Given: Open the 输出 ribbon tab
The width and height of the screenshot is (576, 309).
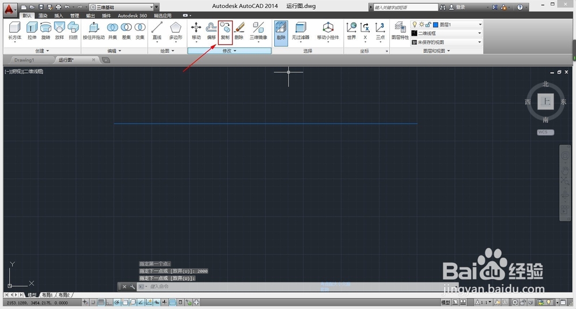Looking at the screenshot, I should coord(90,16).
